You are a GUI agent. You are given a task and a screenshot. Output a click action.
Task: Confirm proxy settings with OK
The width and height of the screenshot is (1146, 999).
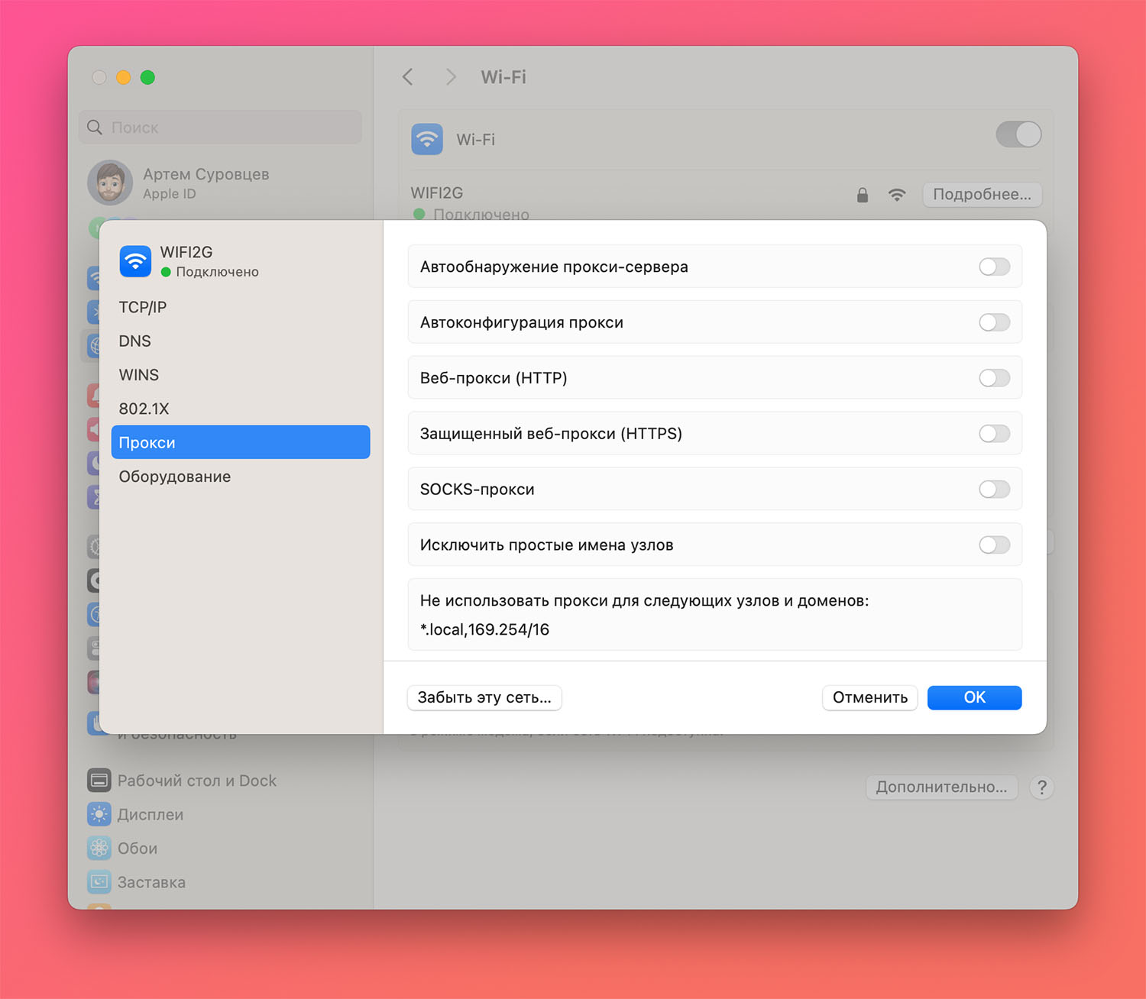(x=975, y=697)
